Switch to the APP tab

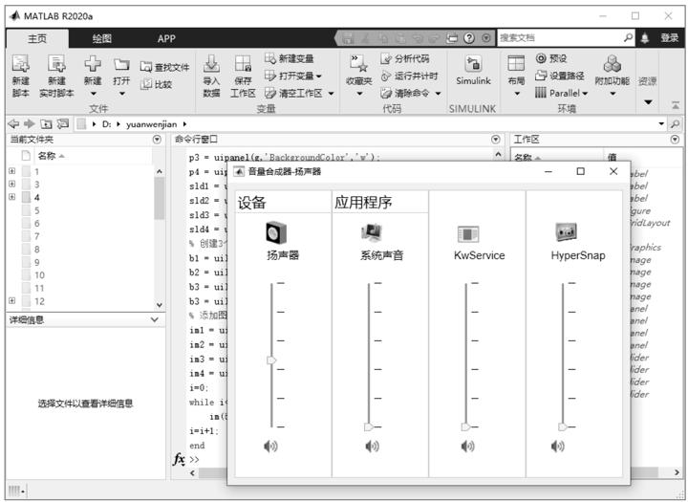coord(166,38)
